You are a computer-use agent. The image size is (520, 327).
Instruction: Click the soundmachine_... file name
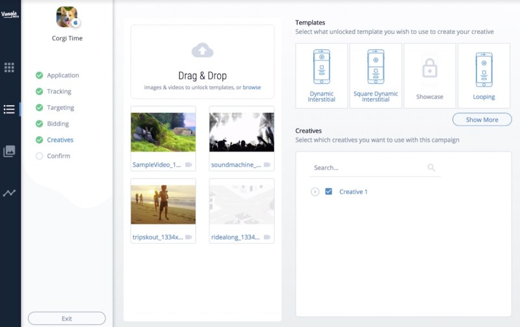click(236, 165)
